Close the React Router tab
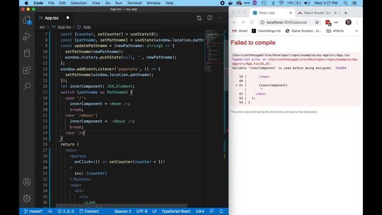 (x=335, y=13)
